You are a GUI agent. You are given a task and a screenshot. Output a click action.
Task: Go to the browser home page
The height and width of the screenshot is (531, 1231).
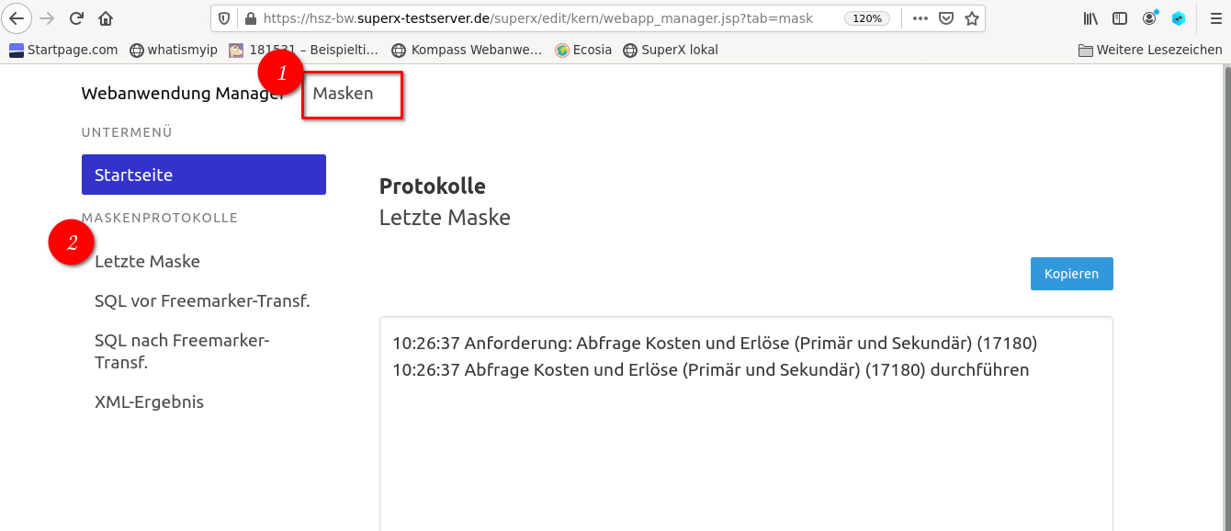(106, 18)
